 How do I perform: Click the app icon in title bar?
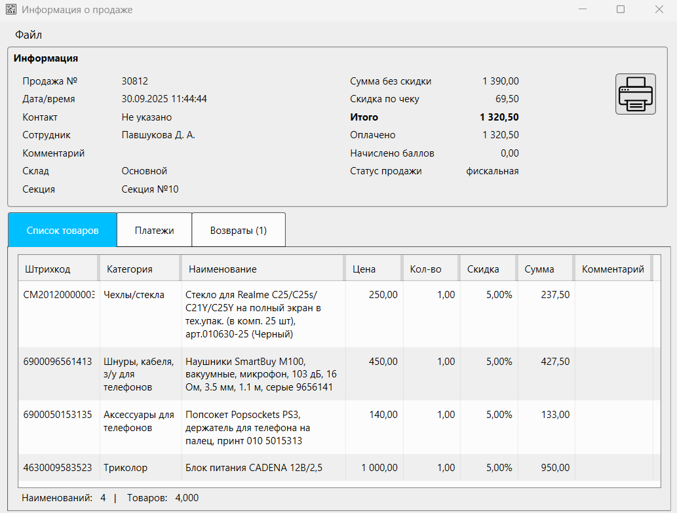point(11,10)
